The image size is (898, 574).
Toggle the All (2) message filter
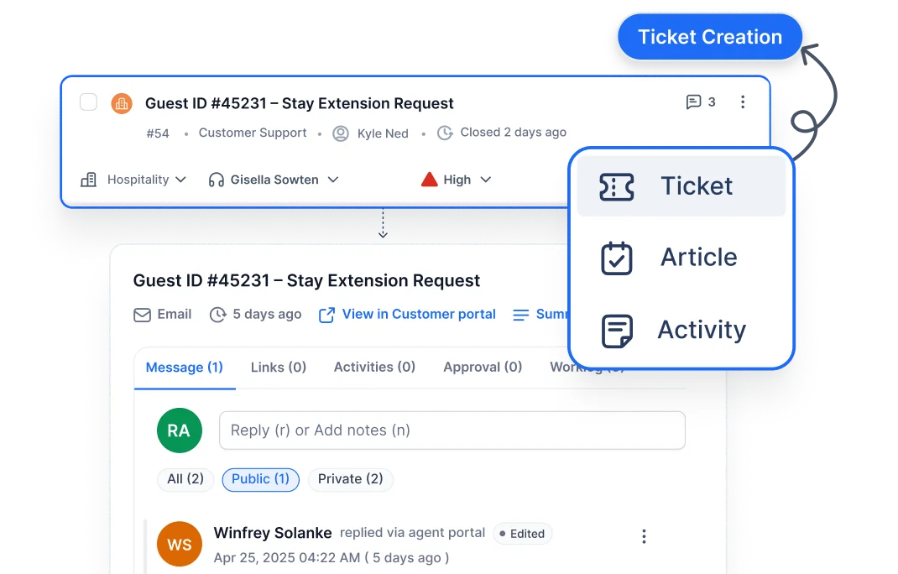pyautogui.click(x=185, y=479)
